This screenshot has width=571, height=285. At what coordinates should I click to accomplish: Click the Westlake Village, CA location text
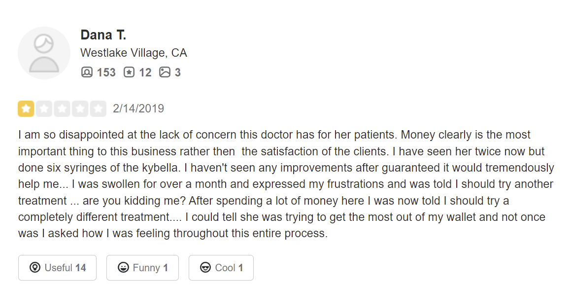(134, 53)
